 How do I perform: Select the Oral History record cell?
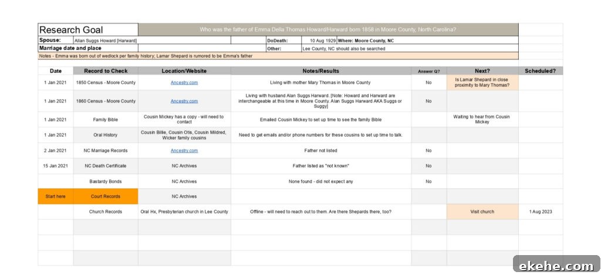pyautogui.click(x=106, y=135)
